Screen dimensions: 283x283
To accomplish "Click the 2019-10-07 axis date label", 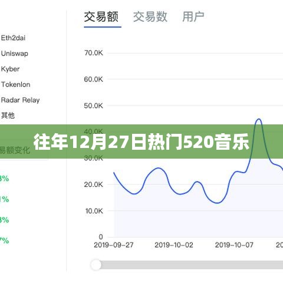I will [234, 245].
